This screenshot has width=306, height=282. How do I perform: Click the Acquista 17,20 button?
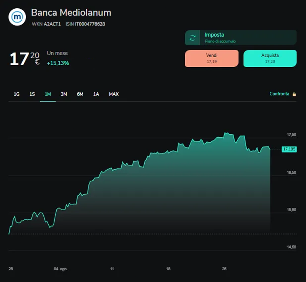tap(270, 58)
